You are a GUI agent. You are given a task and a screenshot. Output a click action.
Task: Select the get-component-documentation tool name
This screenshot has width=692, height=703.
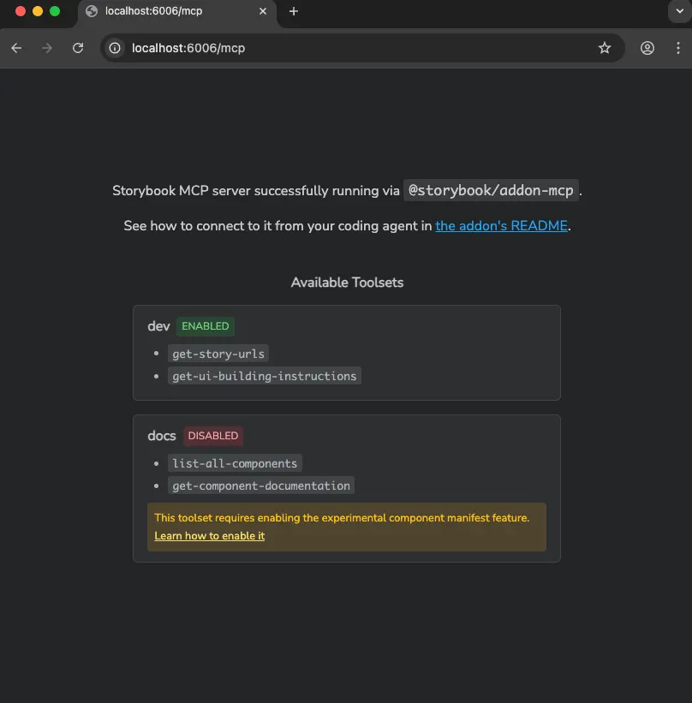[261, 486]
